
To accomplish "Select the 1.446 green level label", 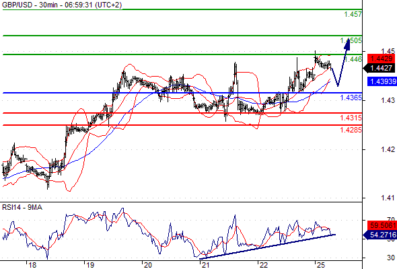I will [353, 59].
